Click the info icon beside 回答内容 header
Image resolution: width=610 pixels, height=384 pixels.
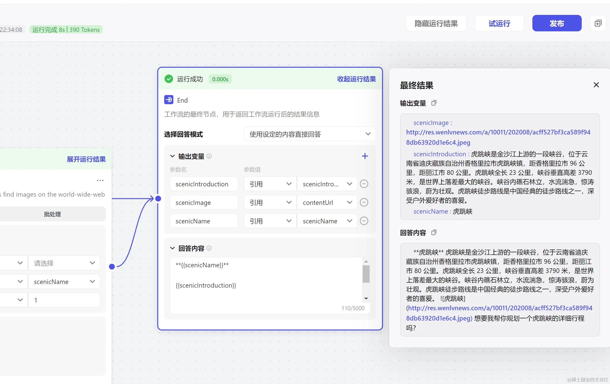click(x=209, y=248)
